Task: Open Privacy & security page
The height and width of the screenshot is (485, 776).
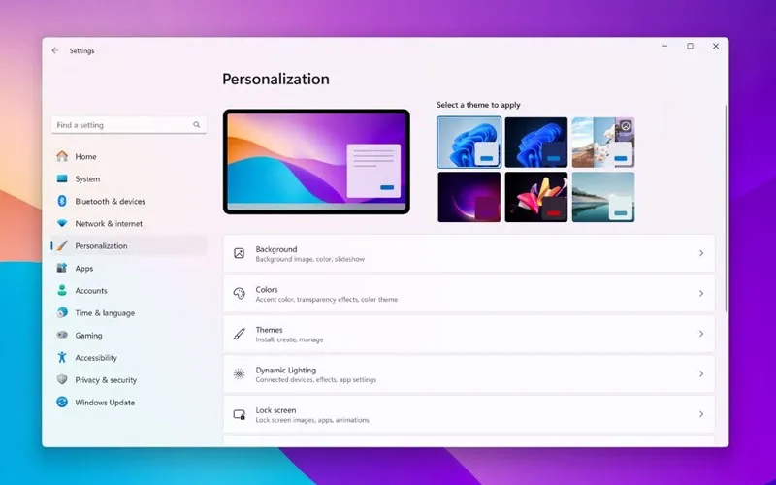Action: pyautogui.click(x=129, y=379)
